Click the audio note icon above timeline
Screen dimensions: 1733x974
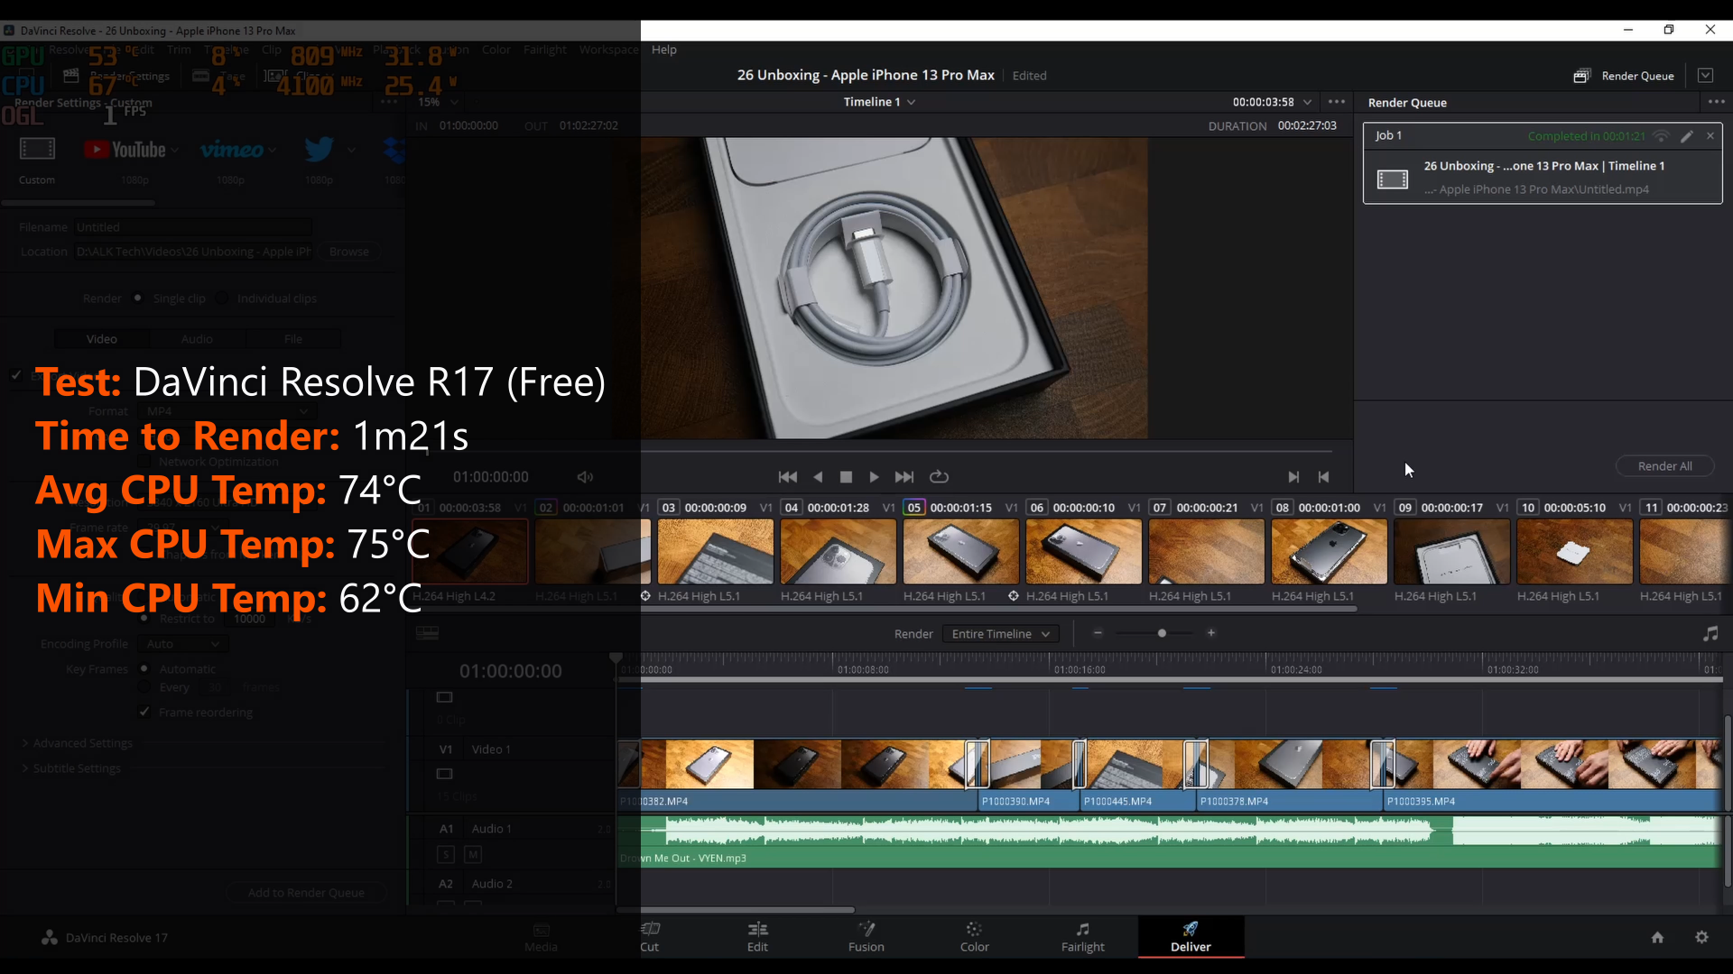(1710, 634)
